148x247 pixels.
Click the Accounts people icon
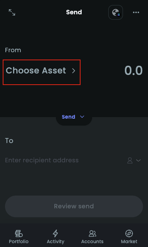[92, 233]
